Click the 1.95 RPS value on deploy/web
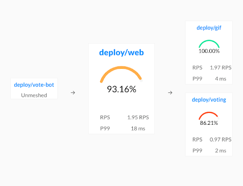Screen dimensions: 243x186 click(x=138, y=117)
